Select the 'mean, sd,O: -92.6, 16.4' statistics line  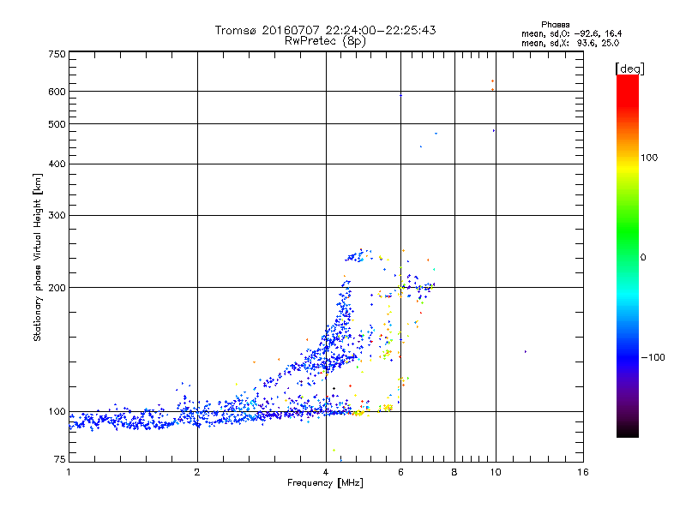pos(571,33)
